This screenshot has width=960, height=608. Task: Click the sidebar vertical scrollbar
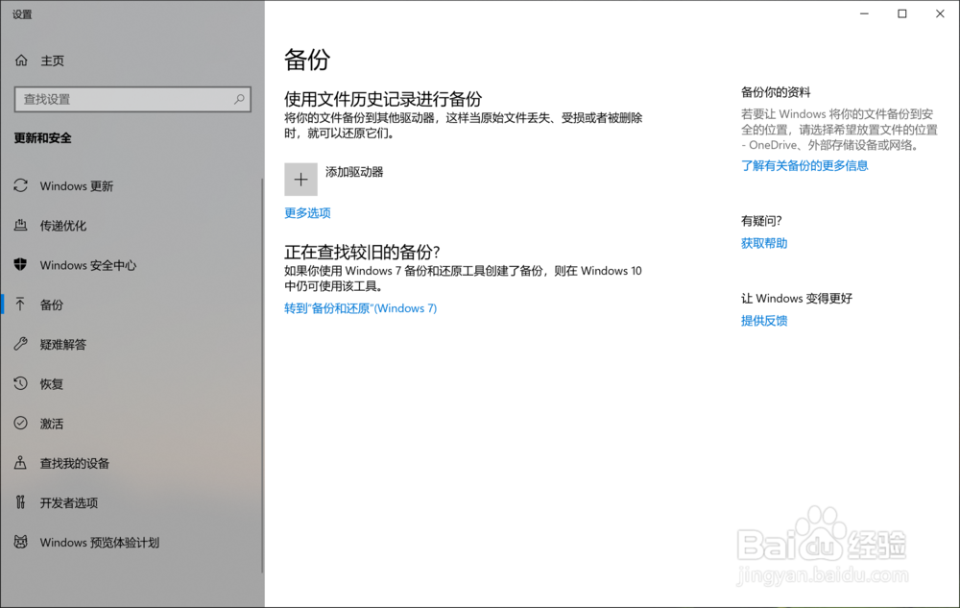point(262,375)
